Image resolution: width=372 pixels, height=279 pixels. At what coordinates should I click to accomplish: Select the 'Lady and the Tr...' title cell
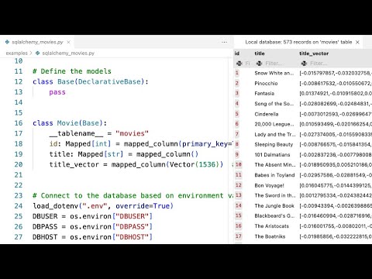click(275, 134)
